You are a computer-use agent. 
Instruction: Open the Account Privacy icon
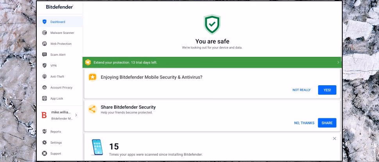(45, 88)
